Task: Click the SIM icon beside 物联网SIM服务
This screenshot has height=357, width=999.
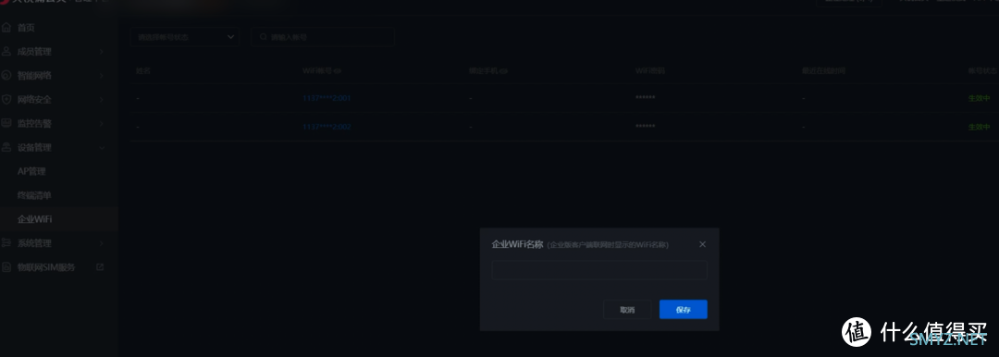Action: pyautogui.click(x=6, y=267)
